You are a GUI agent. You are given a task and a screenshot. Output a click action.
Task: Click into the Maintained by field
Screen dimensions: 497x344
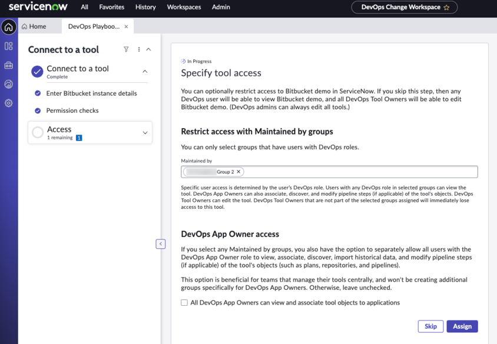(x=329, y=172)
